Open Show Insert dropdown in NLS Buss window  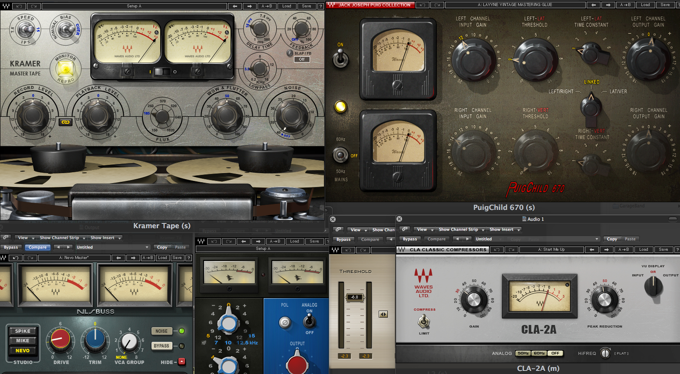click(x=105, y=238)
